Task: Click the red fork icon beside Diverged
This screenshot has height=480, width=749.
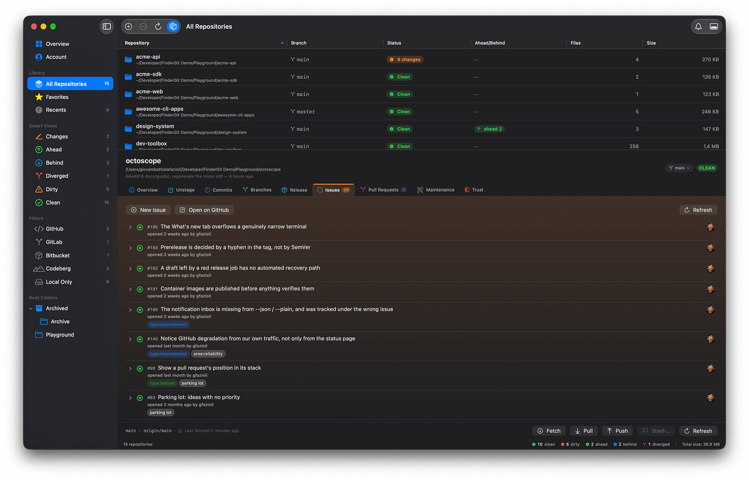Action: pyautogui.click(x=39, y=176)
